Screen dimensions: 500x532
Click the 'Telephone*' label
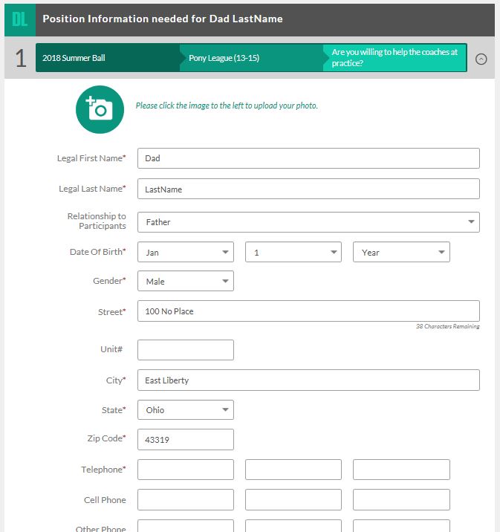point(103,470)
